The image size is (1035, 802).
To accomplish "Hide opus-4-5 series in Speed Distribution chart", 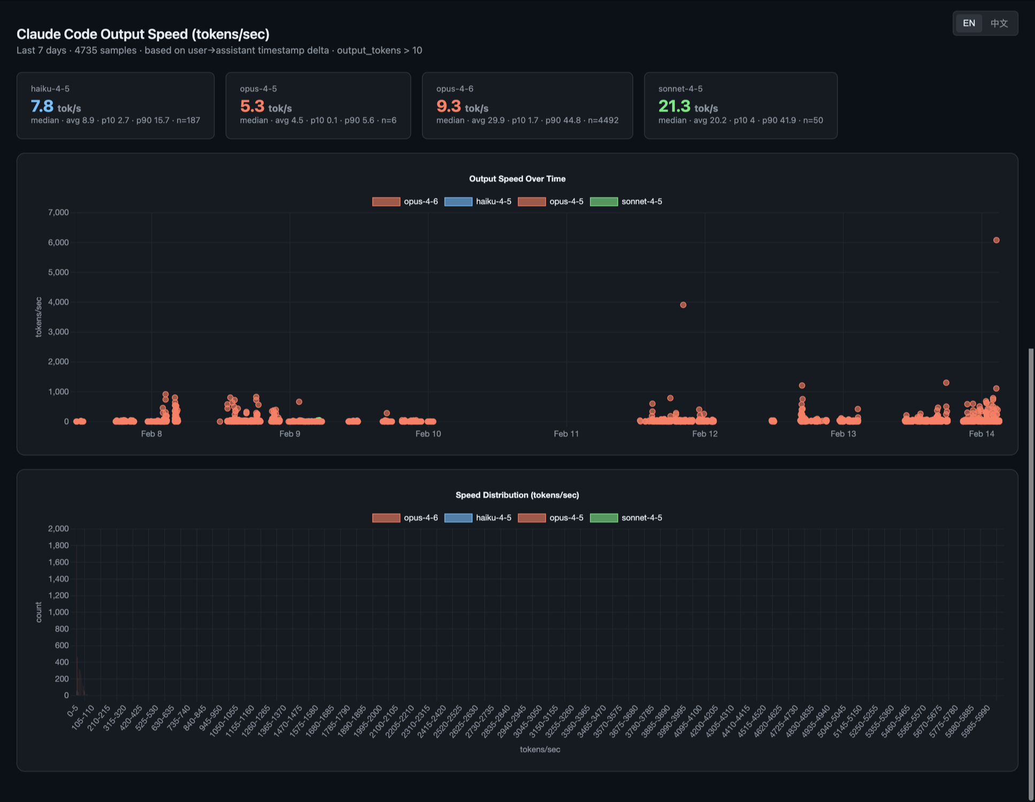I will [x=550, y=518].
